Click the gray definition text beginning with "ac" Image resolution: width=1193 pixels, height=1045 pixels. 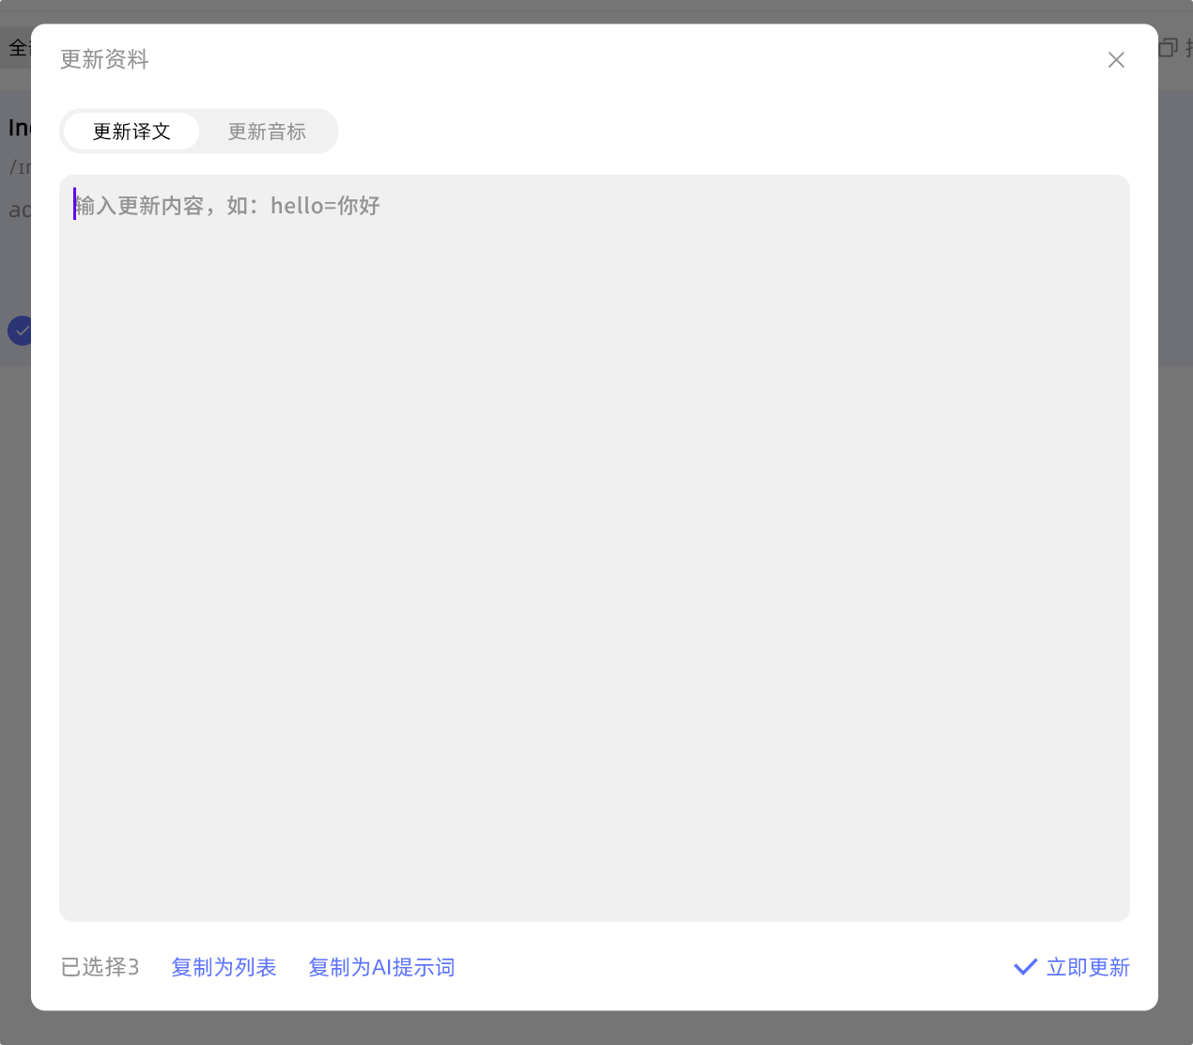(19, 210)
